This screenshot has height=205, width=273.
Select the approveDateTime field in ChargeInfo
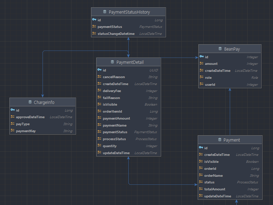pyautogui.click(x=30, y=117)
